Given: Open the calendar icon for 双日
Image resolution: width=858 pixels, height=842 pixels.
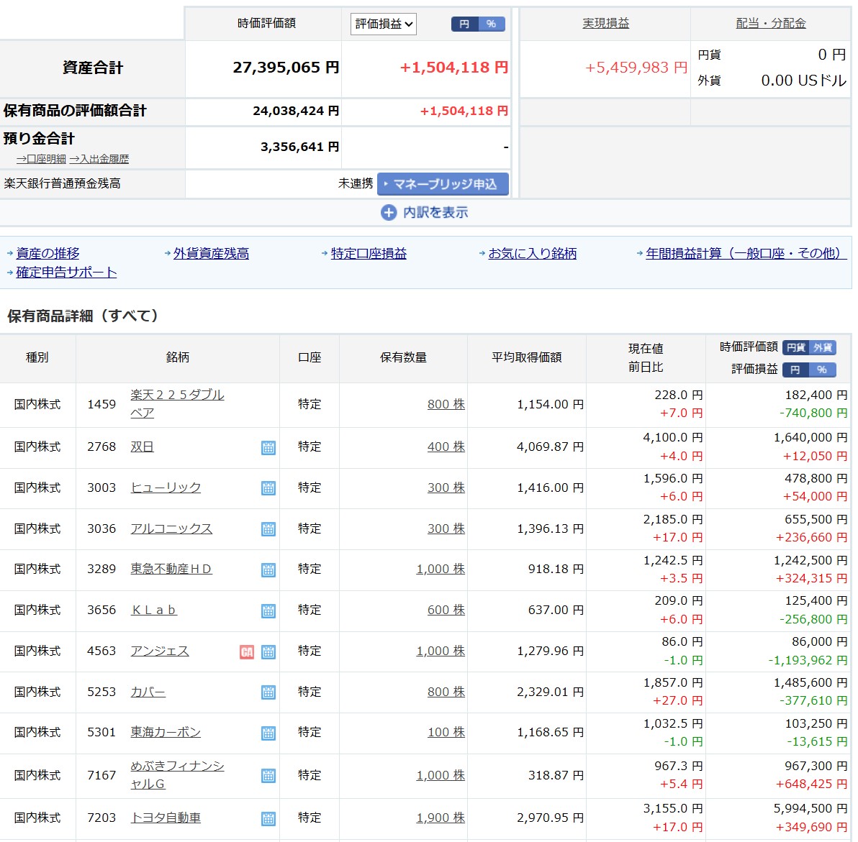Looking at the screenshot, I should pyautogui.click(x=268, y=448).
